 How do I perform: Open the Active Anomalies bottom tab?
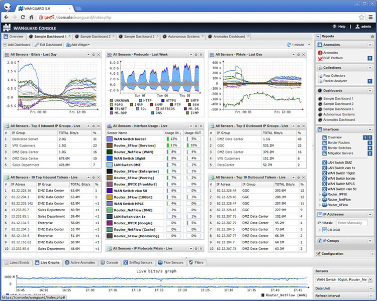[80, 262]
